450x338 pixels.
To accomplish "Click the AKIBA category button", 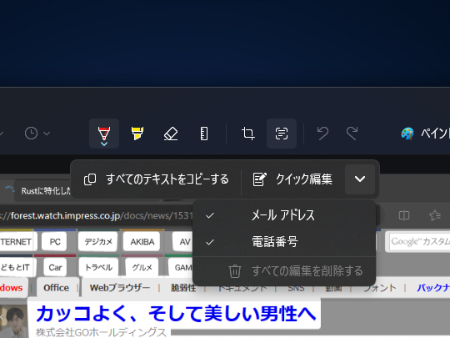I will [x=142, y=242].
